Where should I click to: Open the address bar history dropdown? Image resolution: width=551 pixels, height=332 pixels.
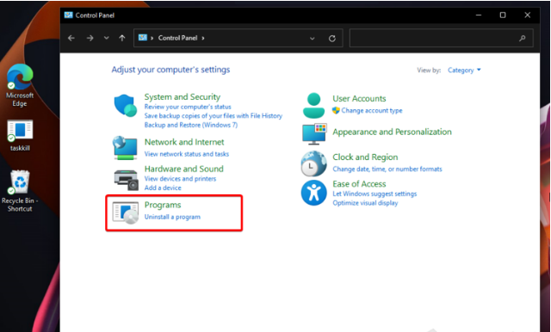(312, 38)
